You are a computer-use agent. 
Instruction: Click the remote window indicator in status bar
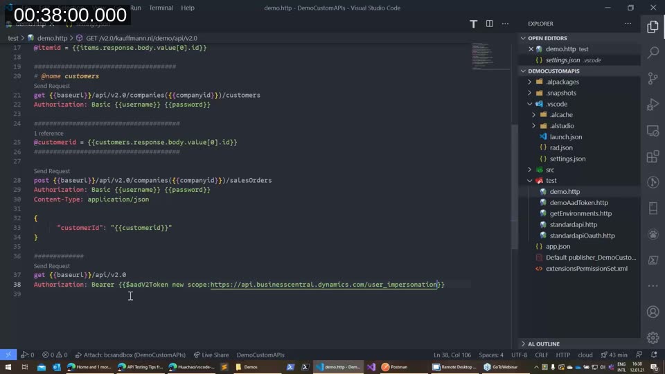(x=8, y=355)
